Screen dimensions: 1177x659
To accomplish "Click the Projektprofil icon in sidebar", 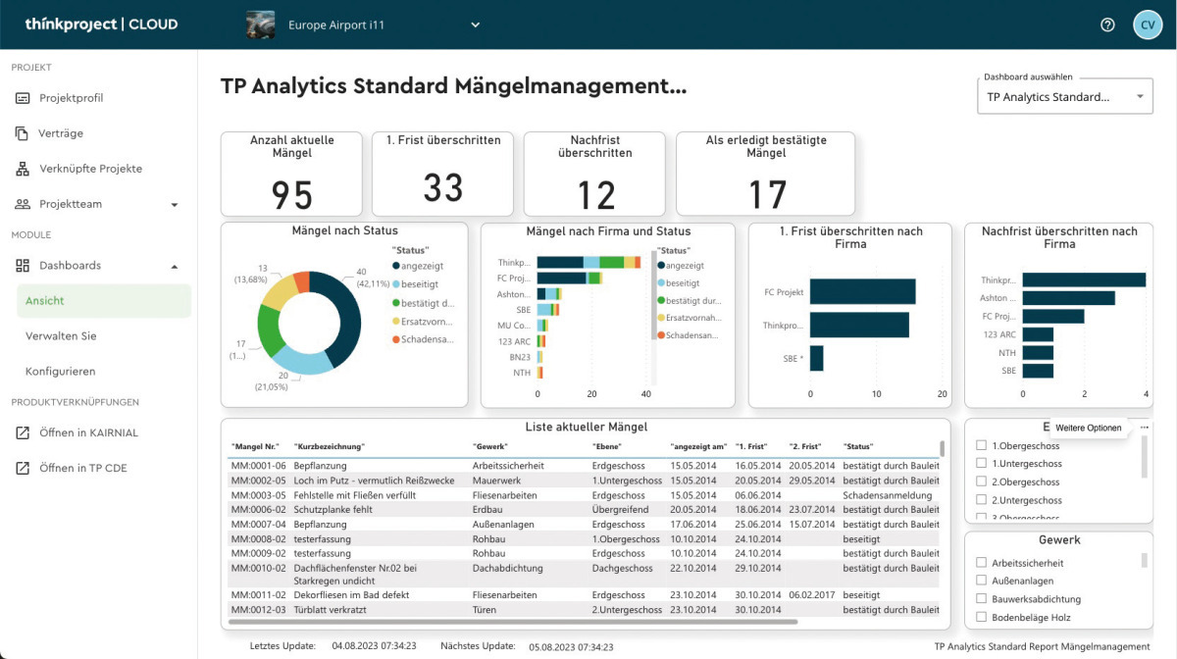I will [x=23, y=98].
